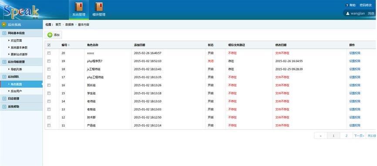Screen dimensions: 377x166
Task: Check the box for row 20 ccccc
Action: click(49, 53)
